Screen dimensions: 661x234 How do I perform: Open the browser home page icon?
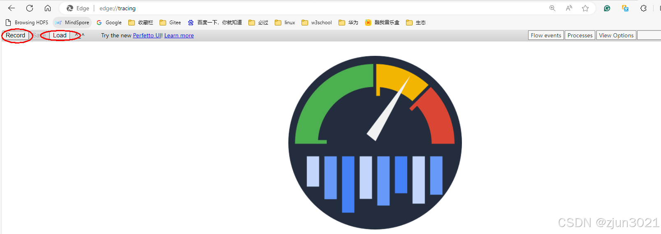[48, 8]
